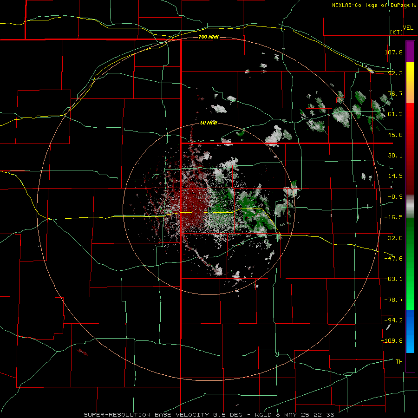Click the 14.5 velocity scale value
418x418 pixels.
pyautogui.click(x=395, y=176)
